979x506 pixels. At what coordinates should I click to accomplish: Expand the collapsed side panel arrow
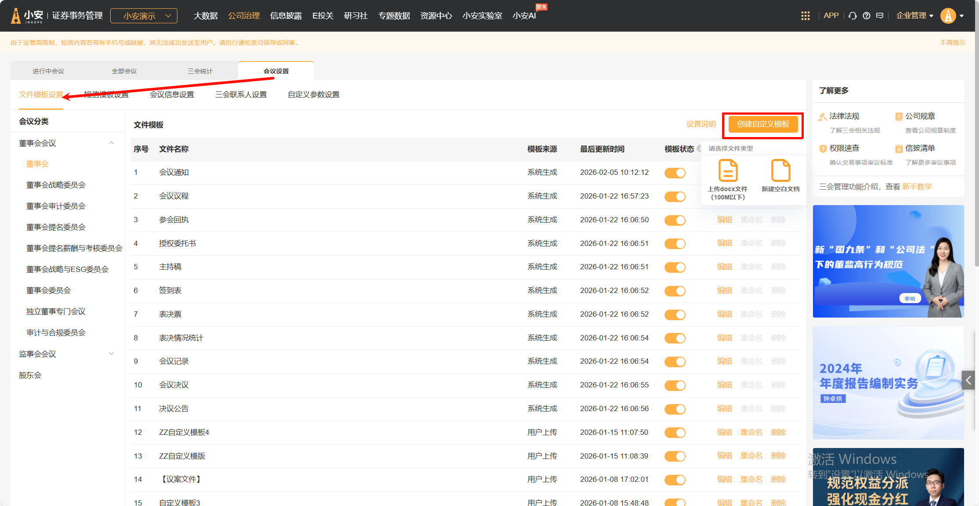(x=968, y=380)
